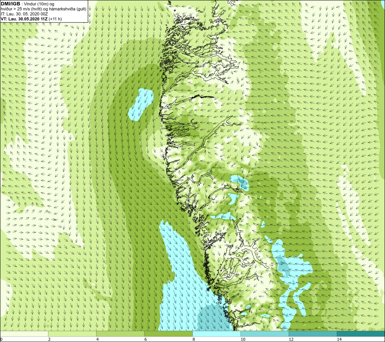
Task: Click the legend label '14'
Action: point(339,339)
